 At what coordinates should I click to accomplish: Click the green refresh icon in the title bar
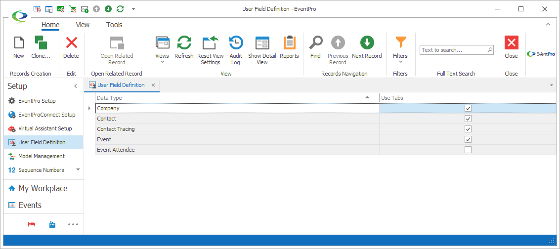(120, 9)
